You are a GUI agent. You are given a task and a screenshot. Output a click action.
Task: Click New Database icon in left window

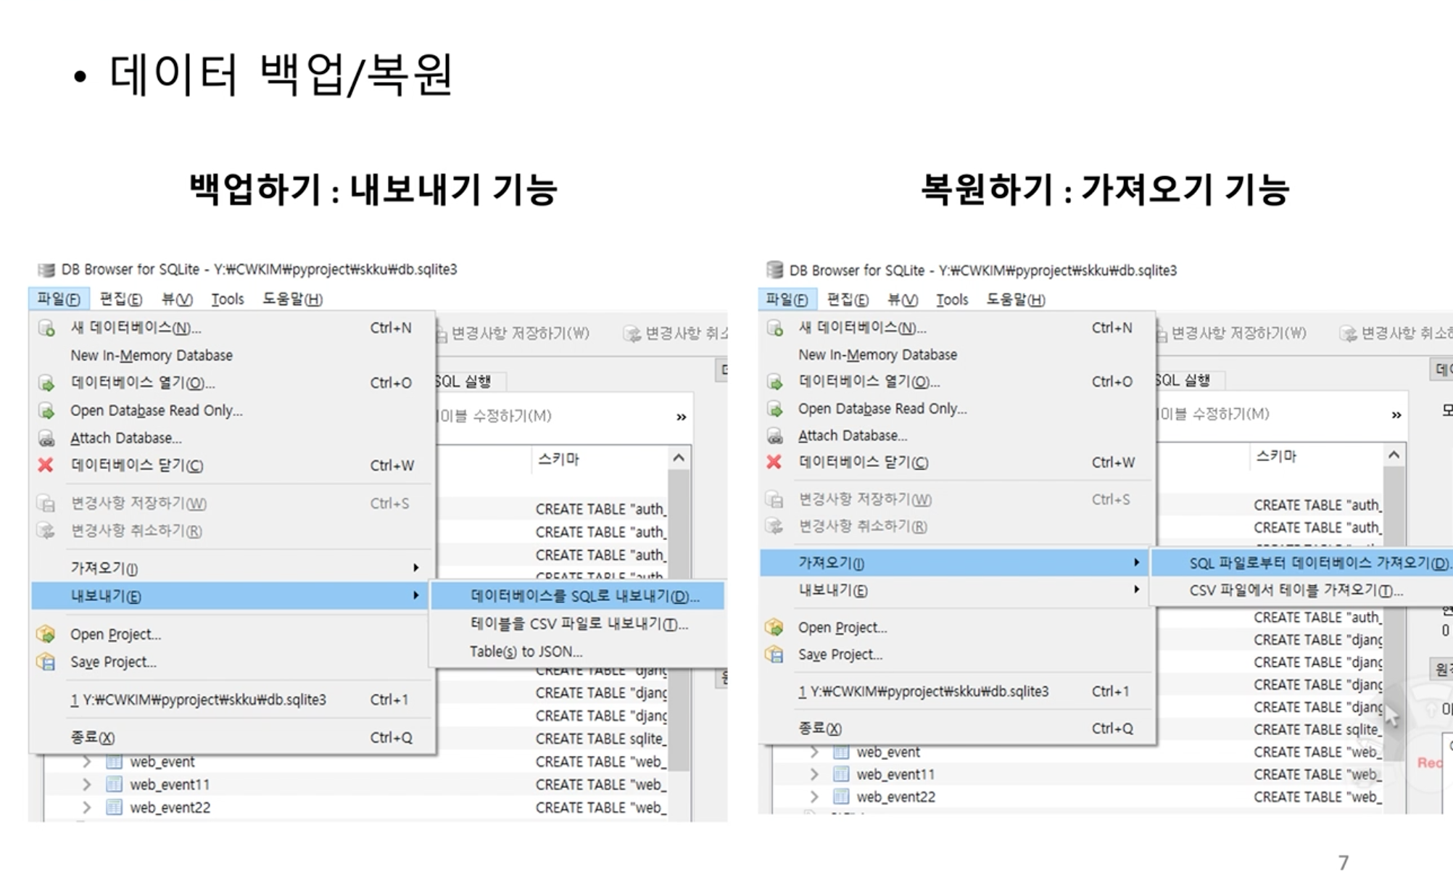pos(46,328)
